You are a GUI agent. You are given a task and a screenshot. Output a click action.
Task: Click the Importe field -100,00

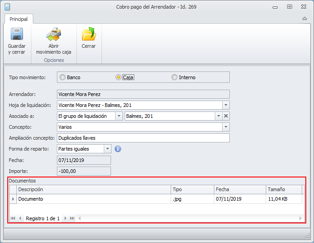click(x=84, y=171)
